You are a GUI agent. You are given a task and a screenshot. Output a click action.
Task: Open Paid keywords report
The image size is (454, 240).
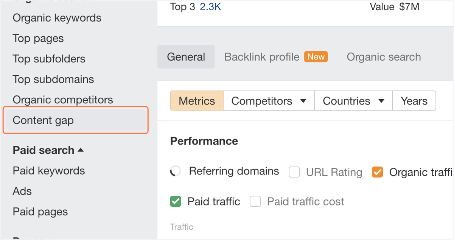tap(49, 171)
